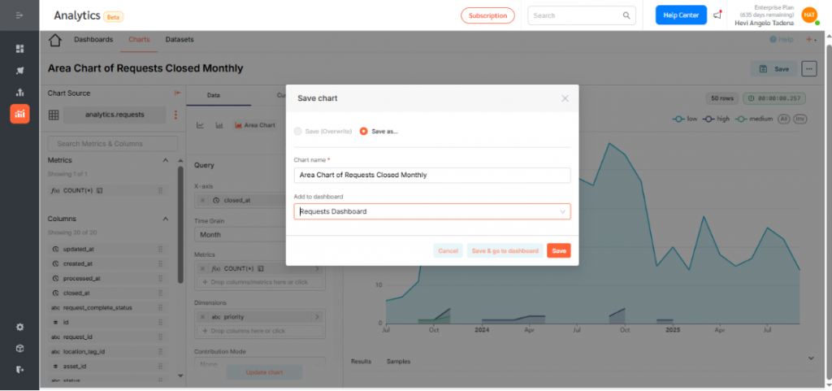Open the Analytics icon in left sidebar
The height and width of the screenshot is (391, 832).
19,114
